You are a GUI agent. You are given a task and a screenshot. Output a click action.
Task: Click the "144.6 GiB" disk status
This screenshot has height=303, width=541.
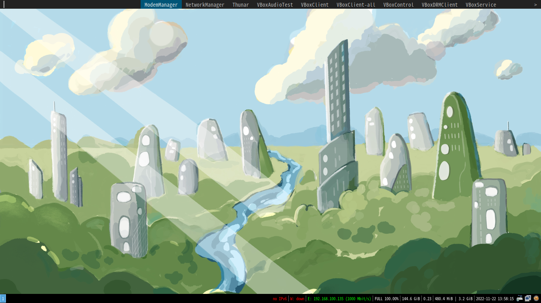(411, 299)
